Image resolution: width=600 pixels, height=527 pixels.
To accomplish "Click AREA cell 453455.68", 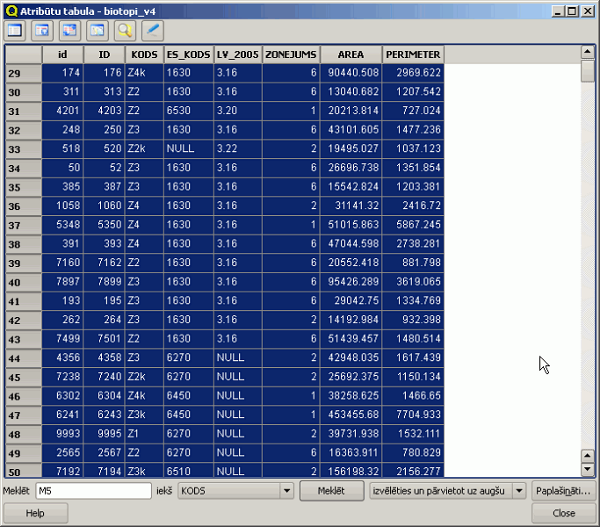I will click(x=351, y=415).
